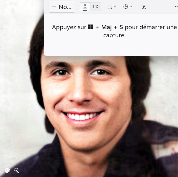This screenshot has width=178, height=177.
Task: Open the more options ellipsis menu
Action: 176,7
